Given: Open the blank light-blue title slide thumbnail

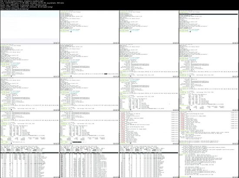Looking at the screenshot, I should (30, 27).
